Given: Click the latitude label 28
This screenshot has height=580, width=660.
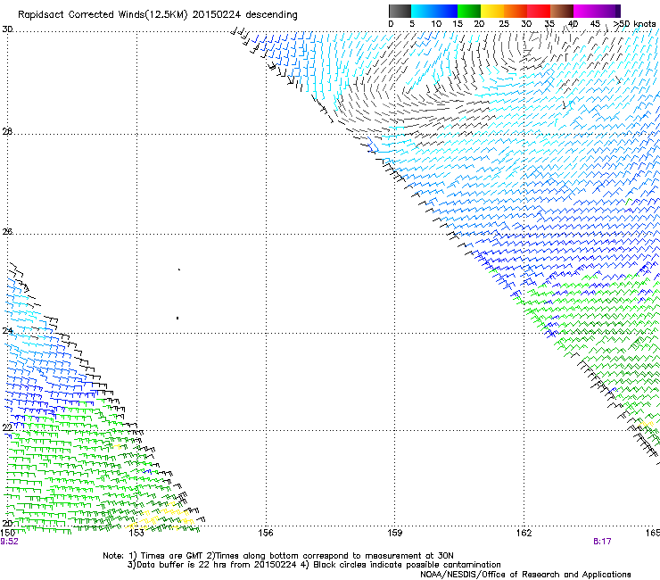Looking at the screenshot, I should click(7, 132).
